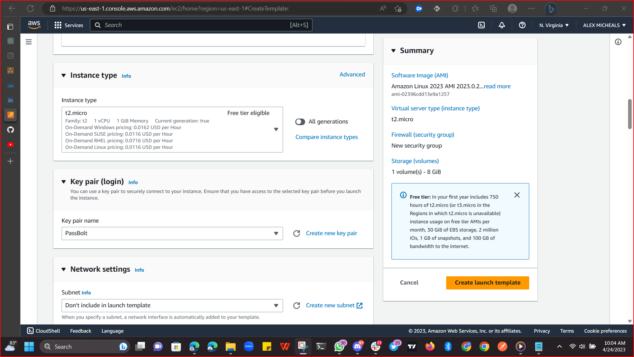Open GitHub from the browser sidebar
The width and height of the screenshot is (634, 357).
(x=10, y=130)
